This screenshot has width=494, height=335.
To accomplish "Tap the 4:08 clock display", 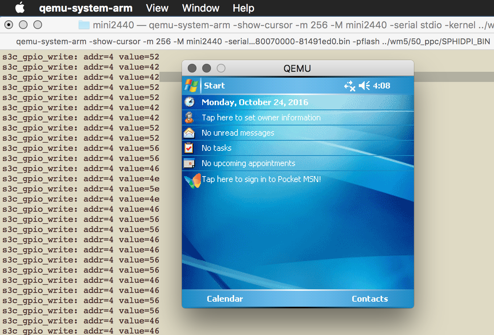I will click(382, 86).
